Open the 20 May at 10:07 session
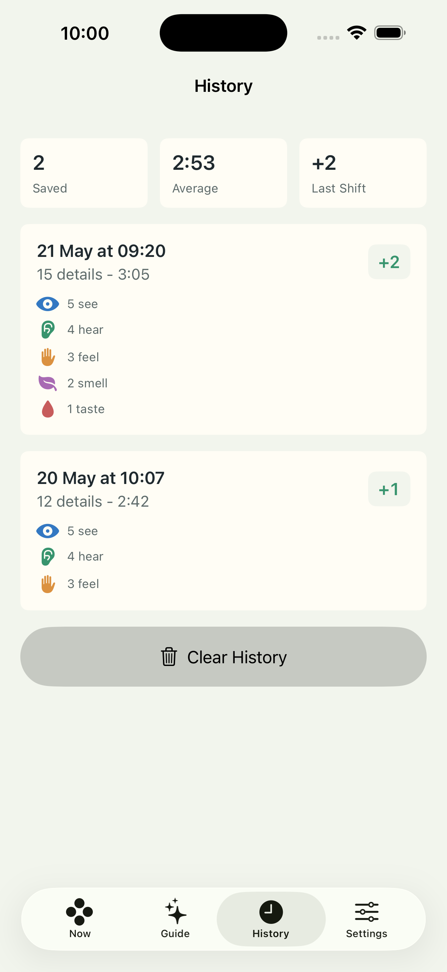The height and width of the screenshot is (972, 447). pyautogui.click(x=223, y=530)
